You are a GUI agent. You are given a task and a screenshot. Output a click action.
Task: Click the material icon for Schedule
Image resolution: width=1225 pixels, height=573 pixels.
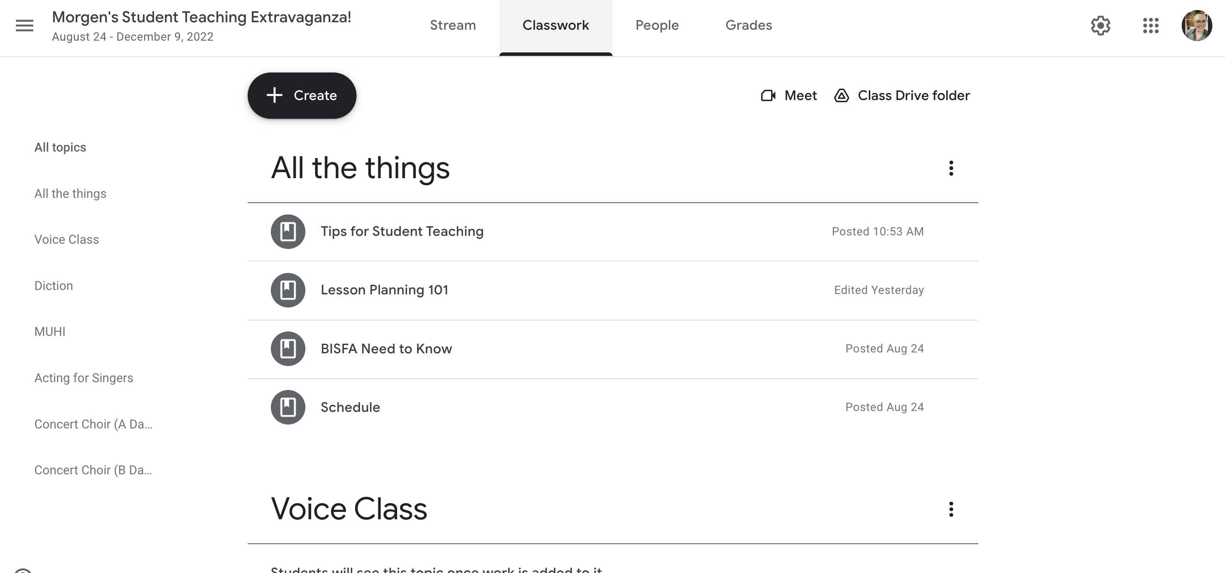288,407
